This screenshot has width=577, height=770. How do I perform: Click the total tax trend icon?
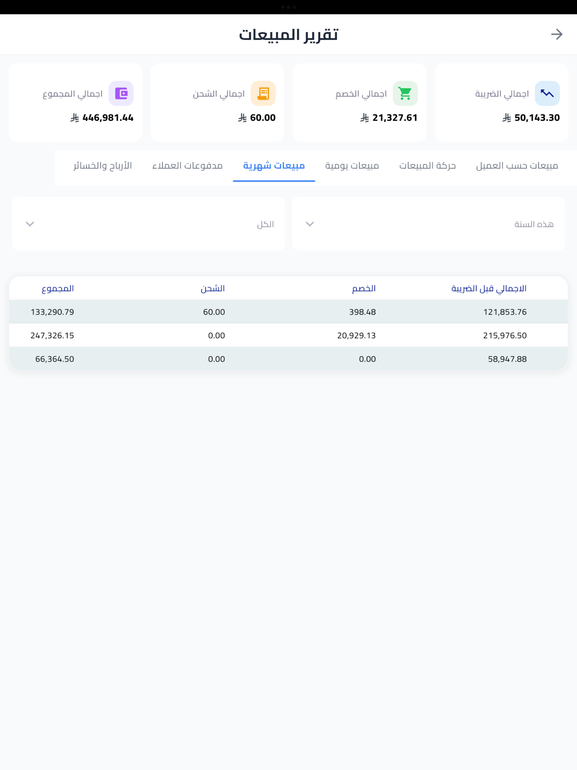pyautogui.click(x=547, y=93)
